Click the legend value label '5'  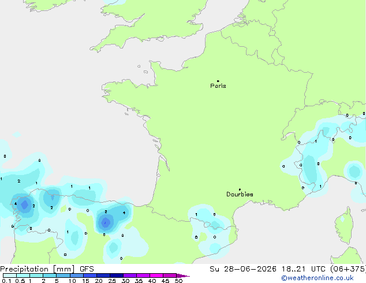click(x=57, y=281)
